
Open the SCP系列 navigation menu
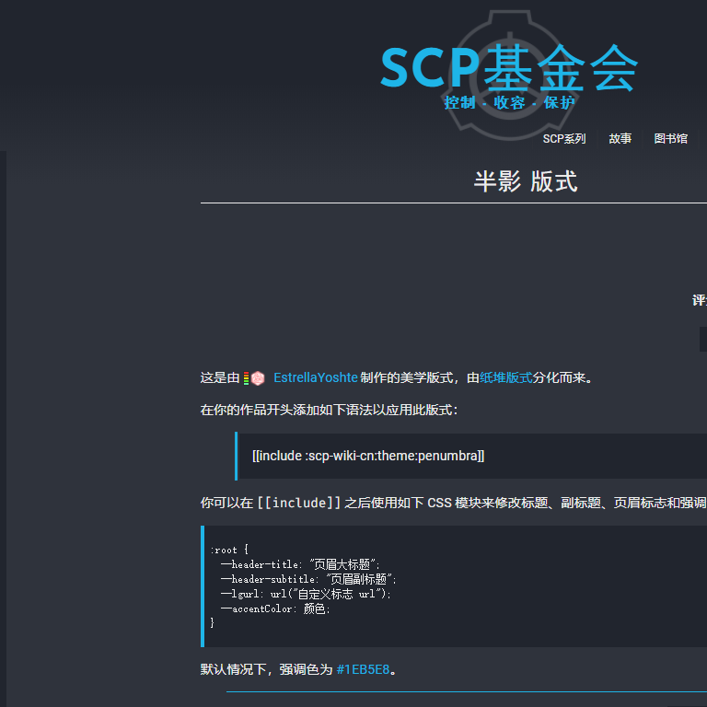pos(563,139)
